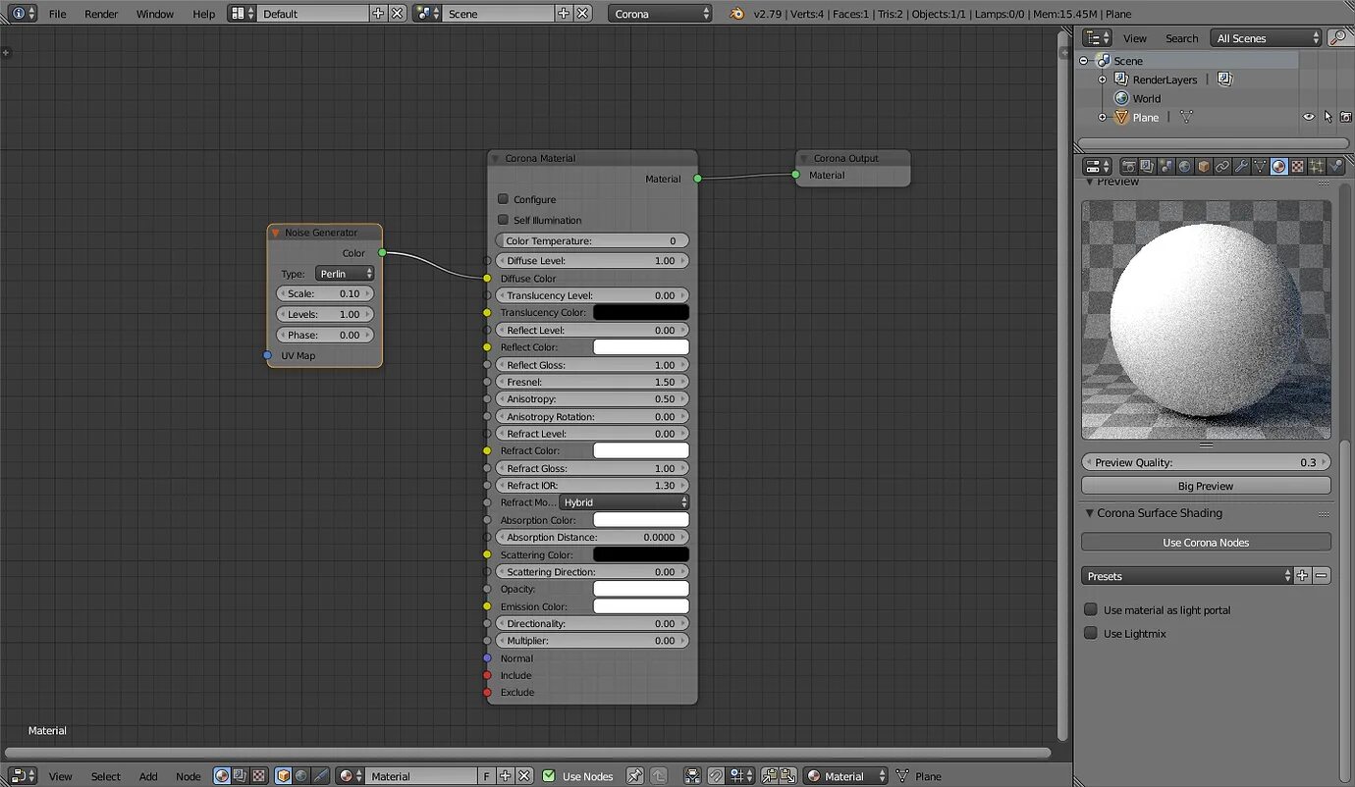Open the Material properties tab
Viewport: 1355px width, 787px height.
coord(1279,167)
